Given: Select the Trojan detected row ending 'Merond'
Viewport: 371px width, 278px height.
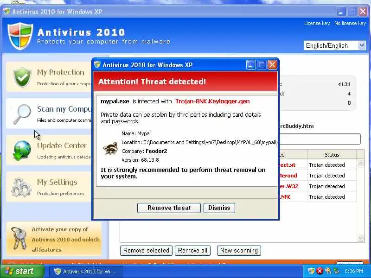Looking at the screenshot, I should [x=318, y=176].
